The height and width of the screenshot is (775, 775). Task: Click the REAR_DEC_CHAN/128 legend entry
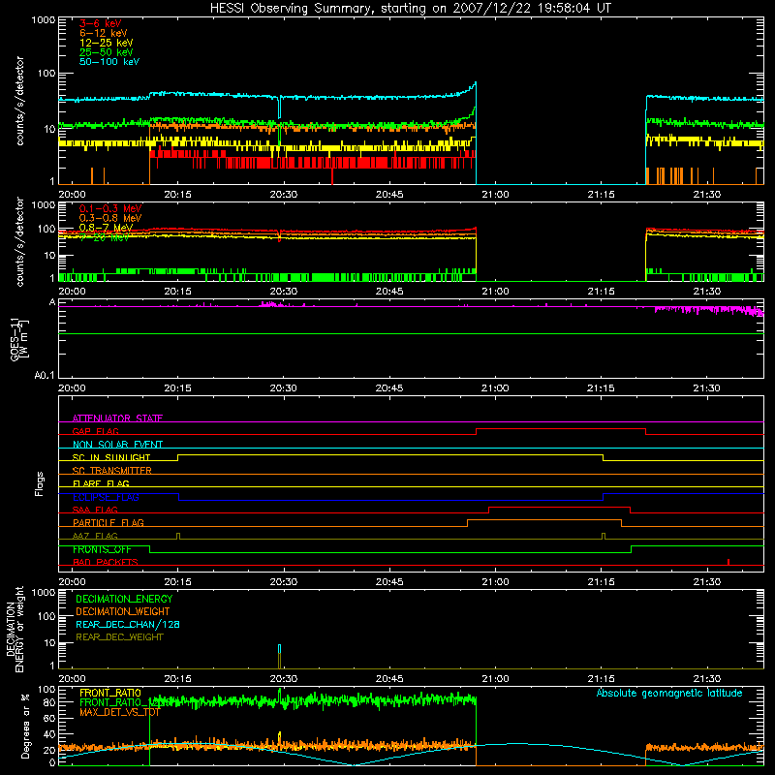point(128,624)
